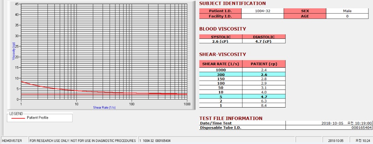Select the empty Facility I.D. value field

[262, 16]
